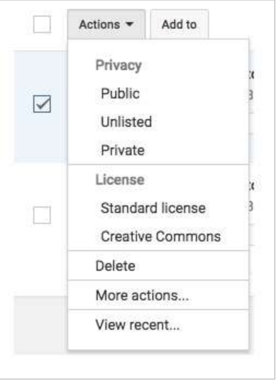Apply the Standard license option
This screenshot has height=382, width=276.
[x=153, y=208]
